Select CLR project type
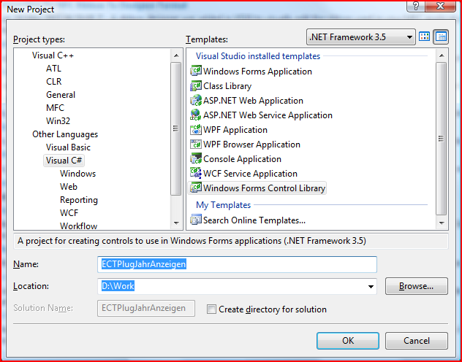Image resolution: width=462 pixels, height=362 pixels. tap(54, 82)
